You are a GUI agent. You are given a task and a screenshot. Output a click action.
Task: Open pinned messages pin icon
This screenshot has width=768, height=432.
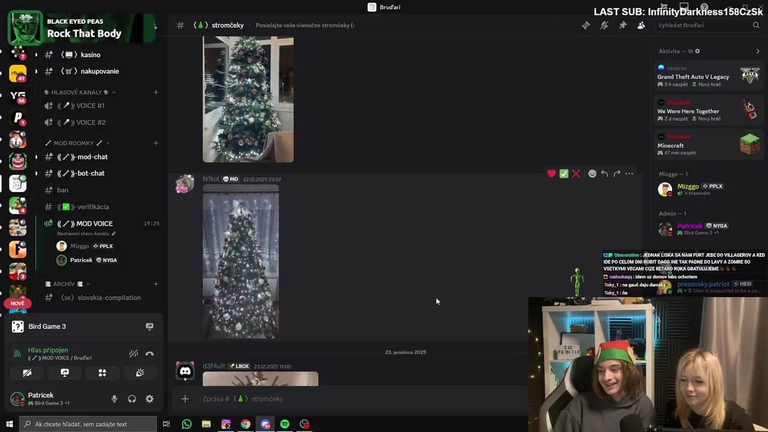coord(623,25)
